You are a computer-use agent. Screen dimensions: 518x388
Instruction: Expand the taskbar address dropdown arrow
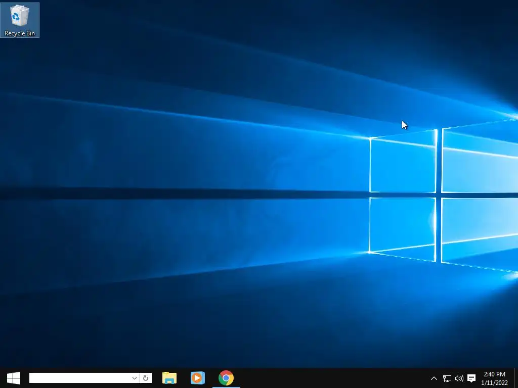135,378
